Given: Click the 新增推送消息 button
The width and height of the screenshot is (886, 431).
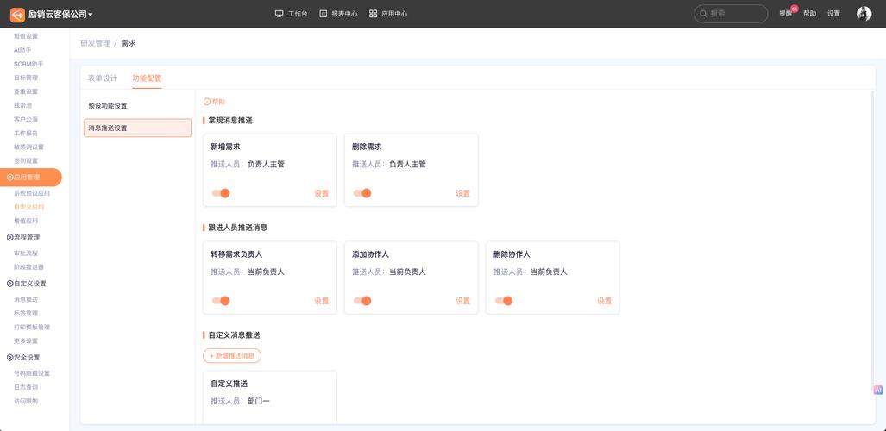Looking at the screenshot, I should (x=232, y=355).
